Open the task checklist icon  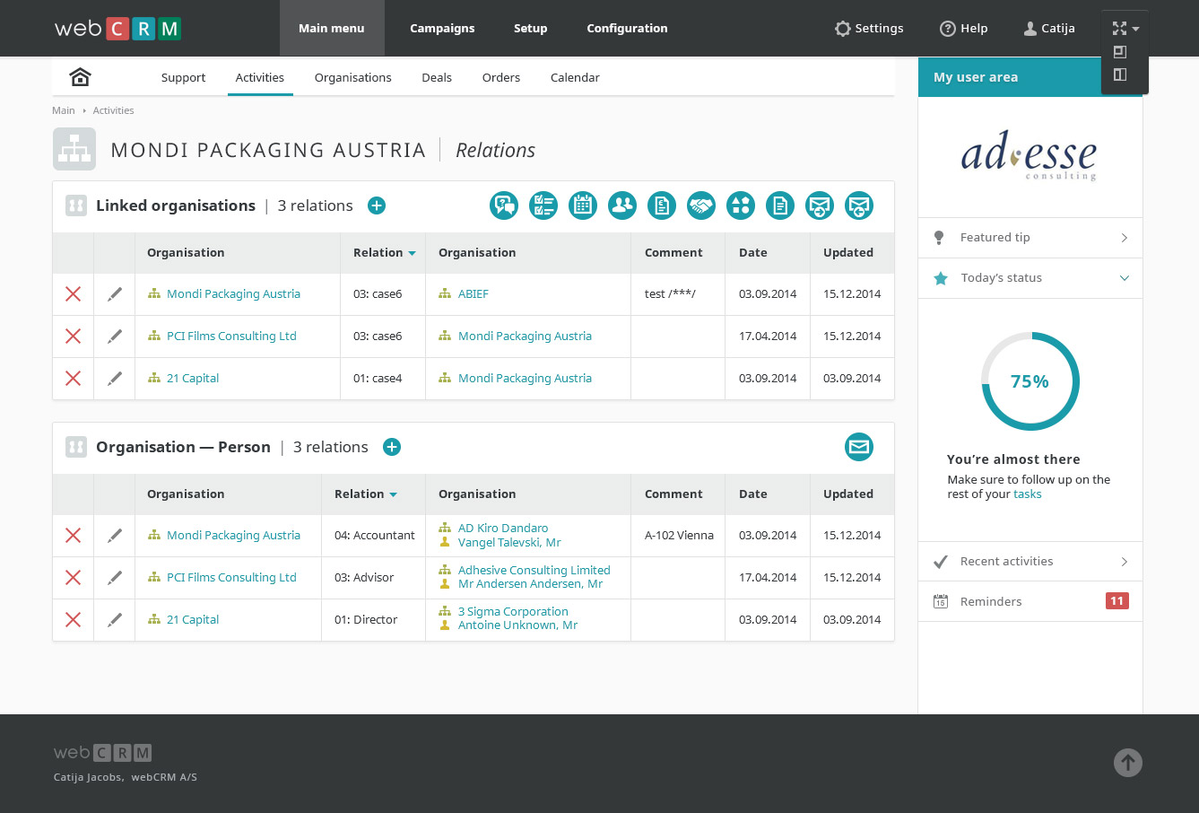click(543, 205)
